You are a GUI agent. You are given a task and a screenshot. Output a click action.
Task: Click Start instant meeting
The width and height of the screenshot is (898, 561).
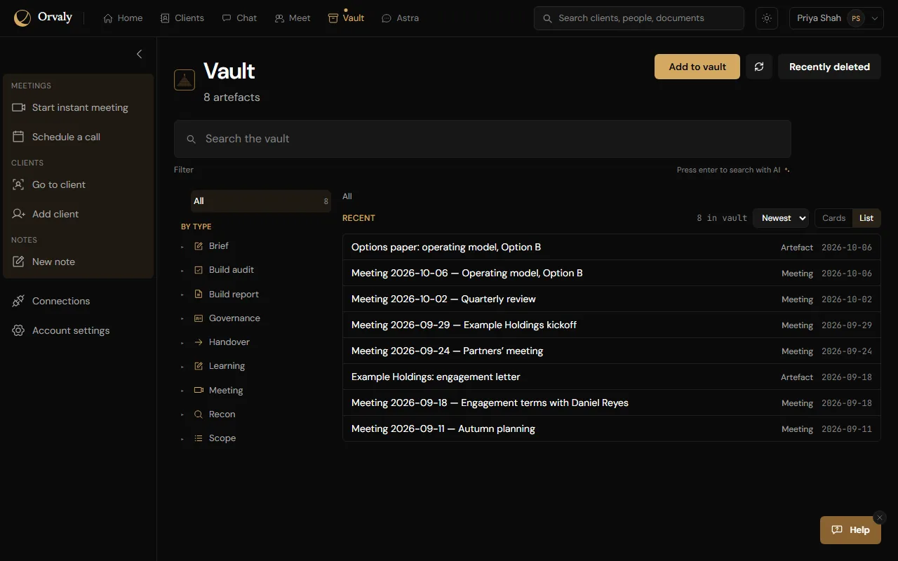coord(79,107)
